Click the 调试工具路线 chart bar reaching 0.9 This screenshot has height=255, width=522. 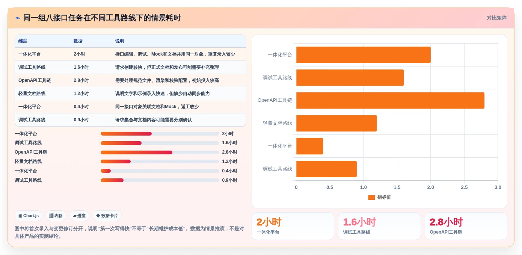point(326,169)
